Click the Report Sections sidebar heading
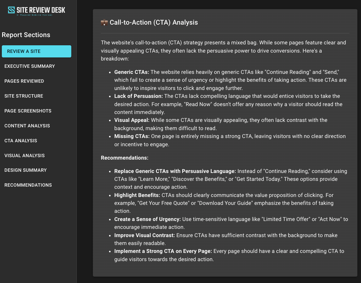The height and width of the screenshot is (283, 361). coord(26,35)
